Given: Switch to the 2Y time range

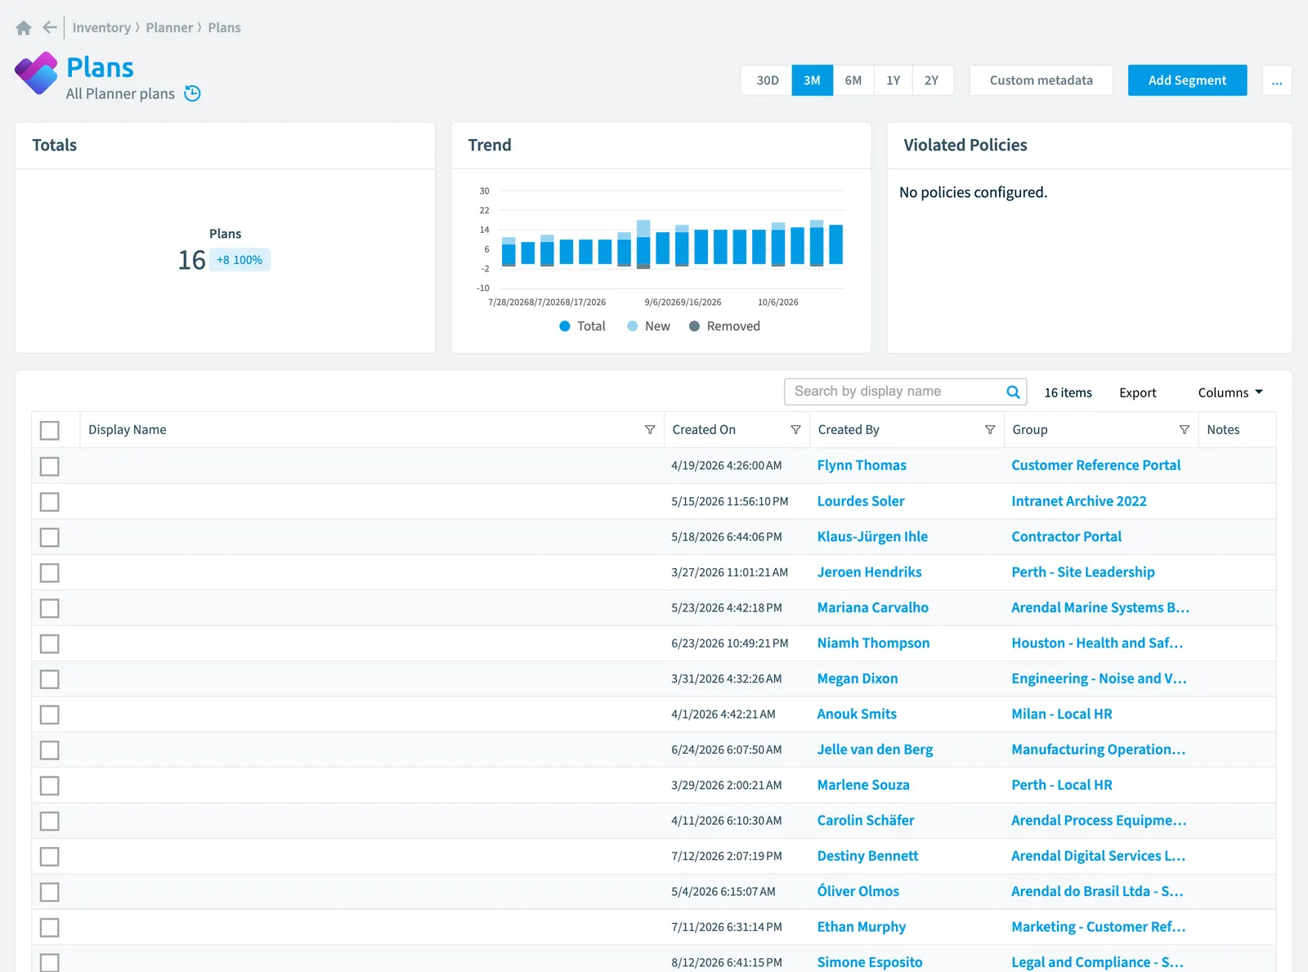Looking at the screenshot, I should (x=932, y=80).
